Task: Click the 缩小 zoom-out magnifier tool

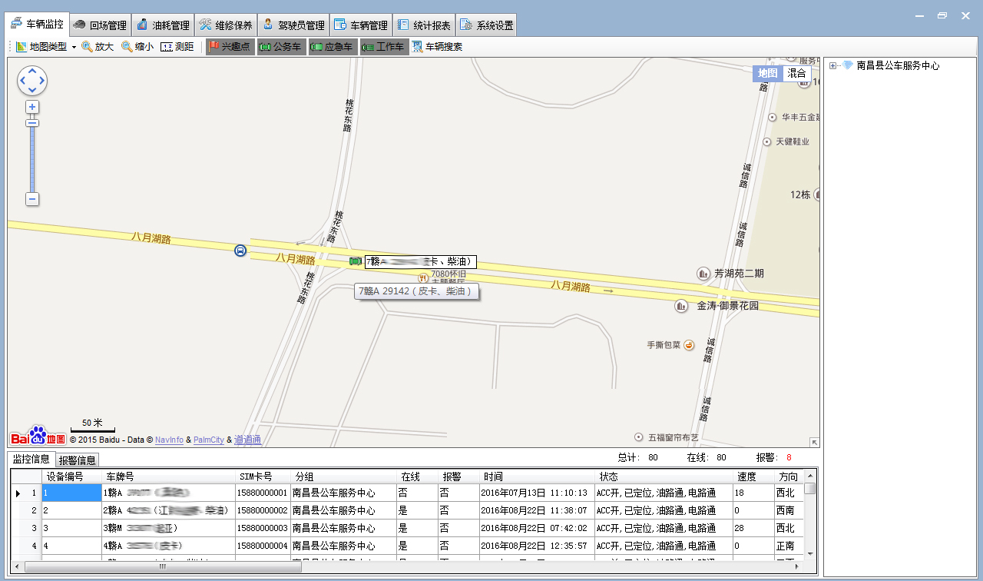Action: pyautogui.click(x=137, y=47)
